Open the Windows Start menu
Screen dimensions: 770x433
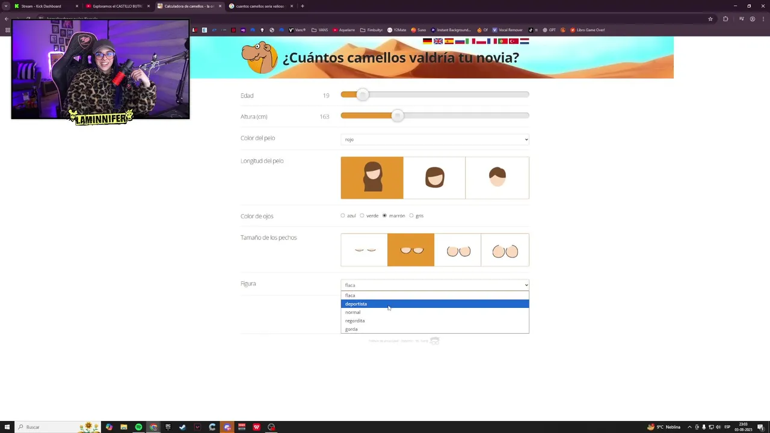coord(7,427)
